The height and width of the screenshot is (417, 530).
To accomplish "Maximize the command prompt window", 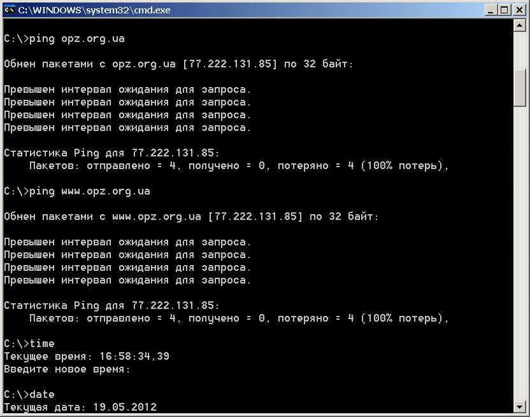I will coord(505,10).
